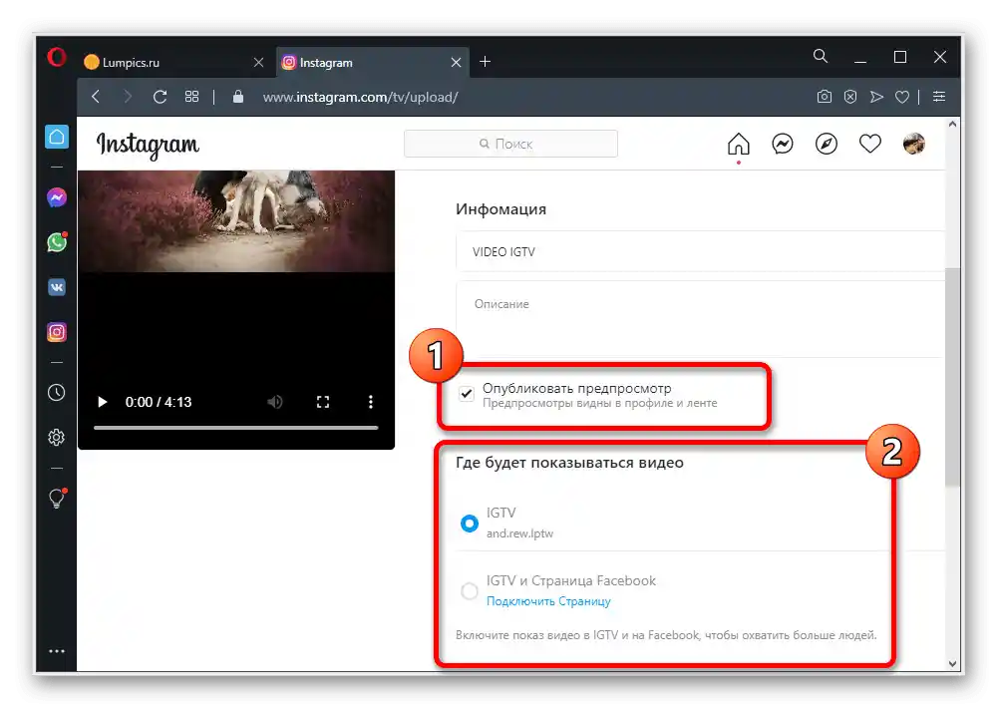
Task: Reload the current page
Action: (x=161, y=97)
